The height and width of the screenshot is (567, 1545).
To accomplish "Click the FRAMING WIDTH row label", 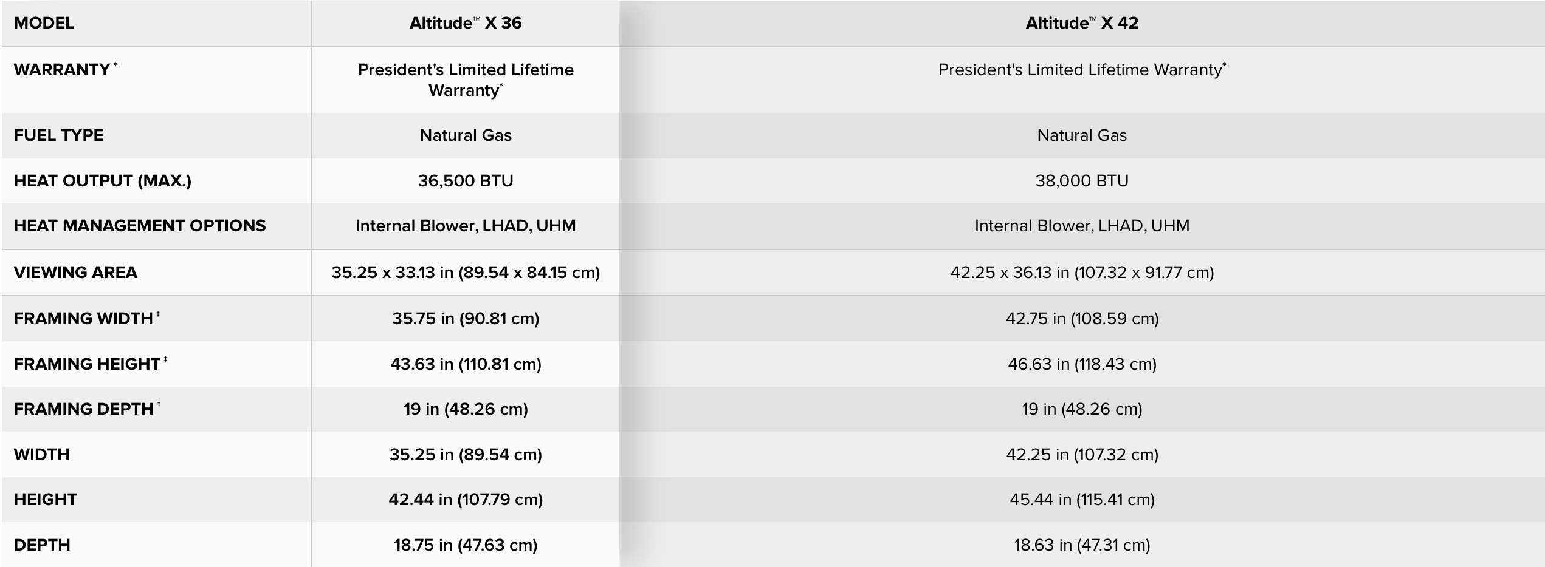I will pyautogui.click(x=83, y=318).
